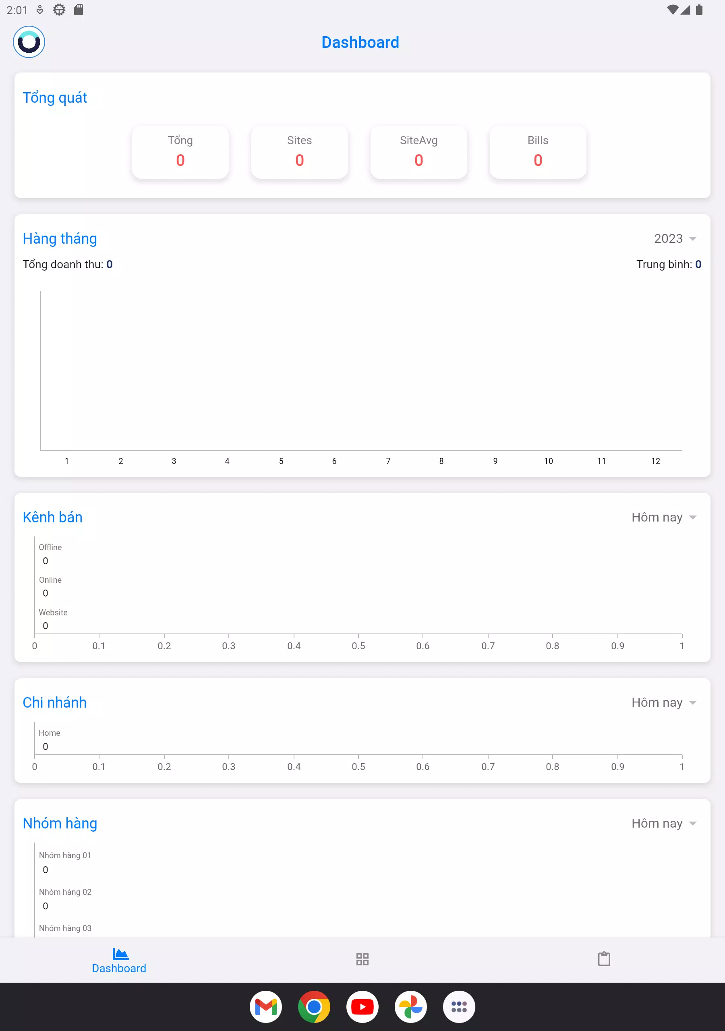Launch YouTube from the dock
Screen dimensions: 725x1031
pos(362,1007)
